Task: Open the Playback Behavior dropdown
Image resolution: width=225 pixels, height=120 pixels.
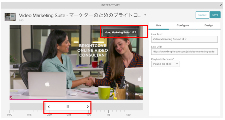Action: (165, 64)
